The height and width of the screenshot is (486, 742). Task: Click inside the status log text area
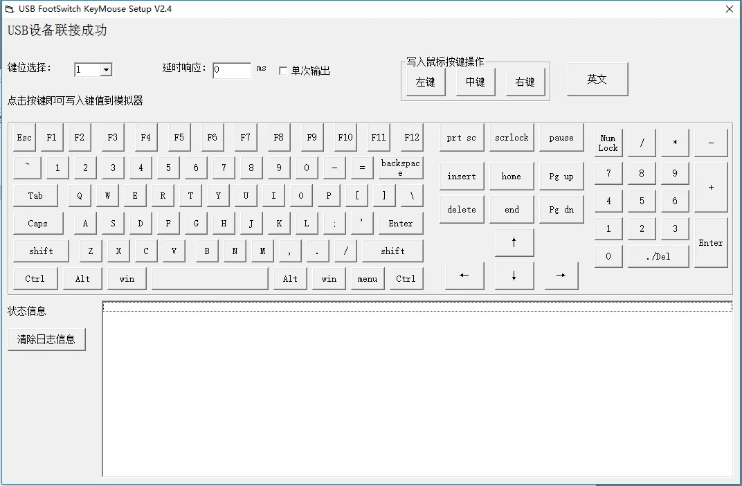[417, 395]
